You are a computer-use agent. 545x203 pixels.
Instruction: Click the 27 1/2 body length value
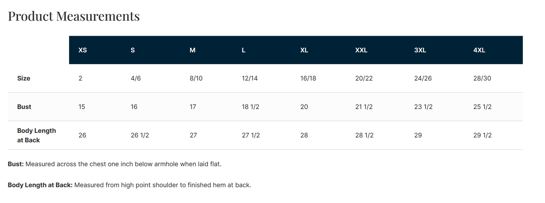[x=251, y=135]
